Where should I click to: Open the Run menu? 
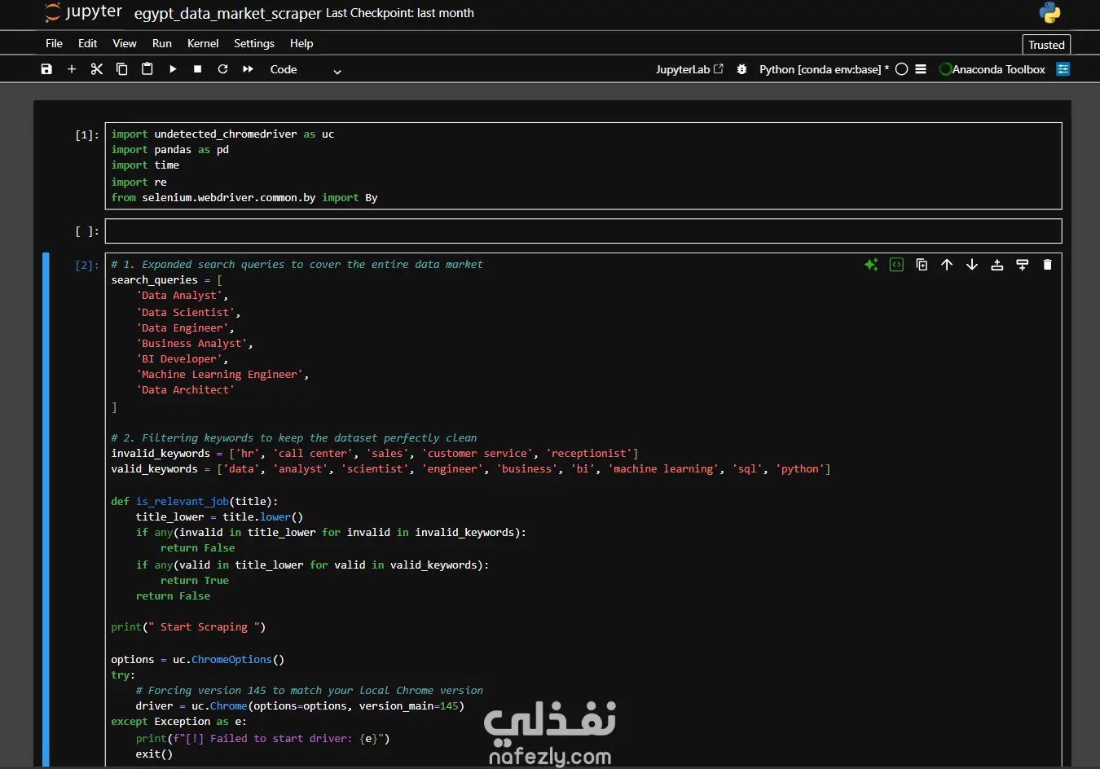click(162, 43)
